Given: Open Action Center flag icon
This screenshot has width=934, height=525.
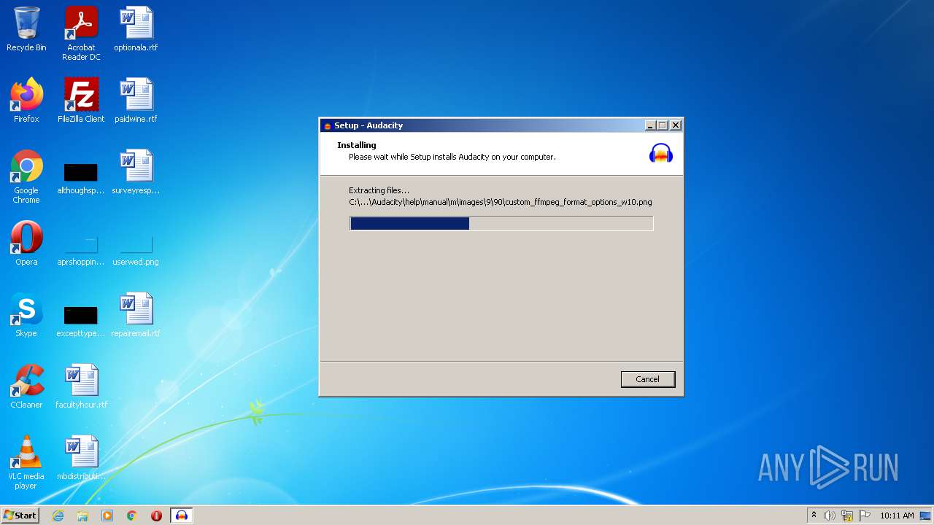Looking at the screenshot, I should click(x=865, y=516).
